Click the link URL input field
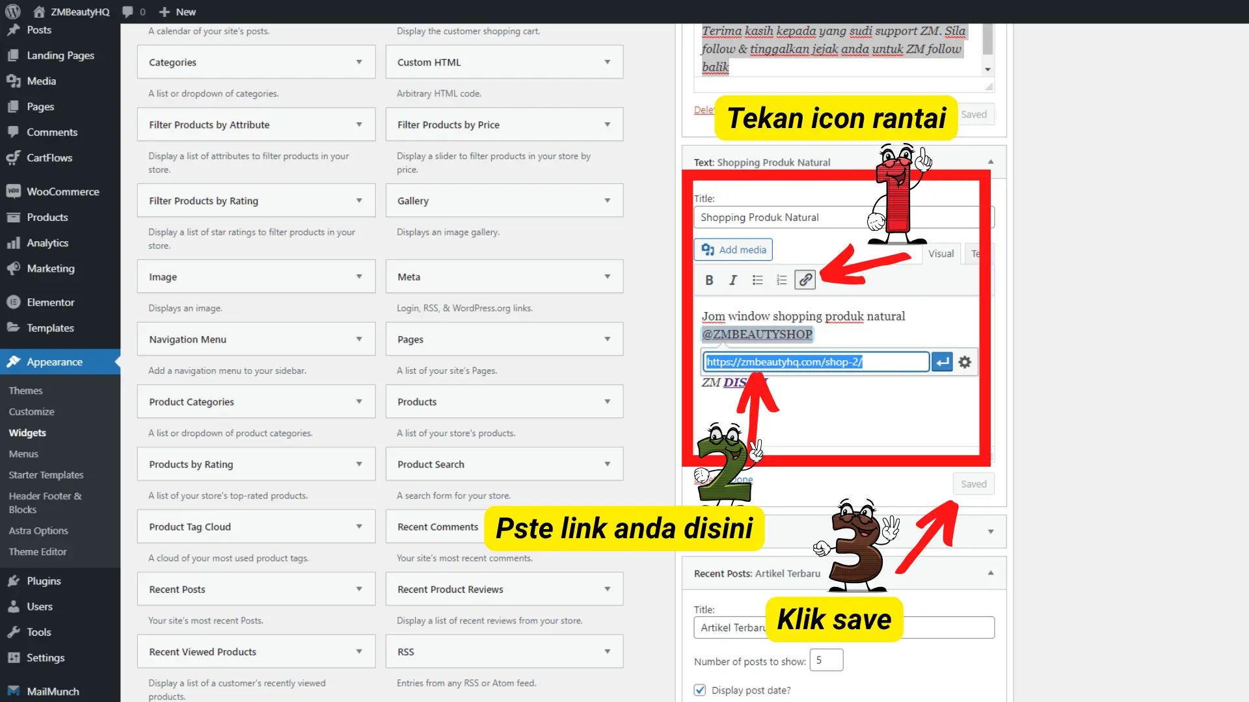Screen dimensions: 1249x702 pyautogui.click(x=816, y=362)
